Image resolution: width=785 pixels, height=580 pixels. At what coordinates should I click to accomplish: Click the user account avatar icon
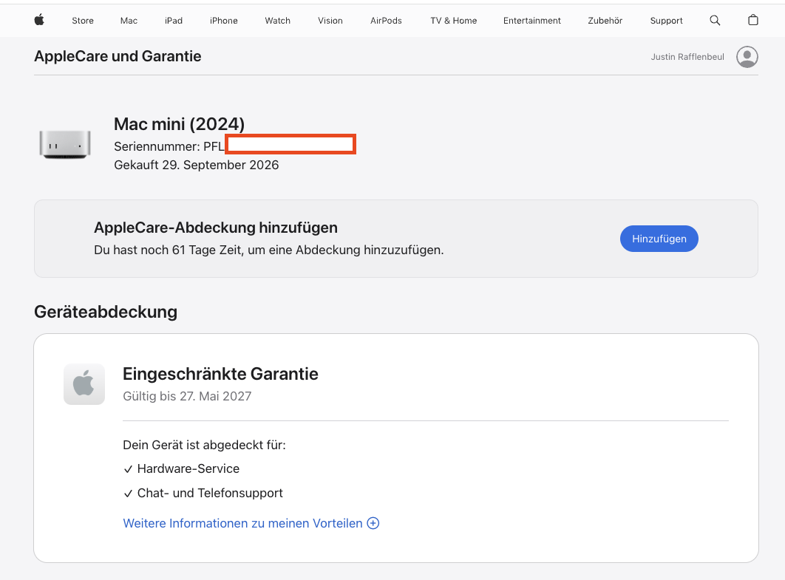(747, 57)
